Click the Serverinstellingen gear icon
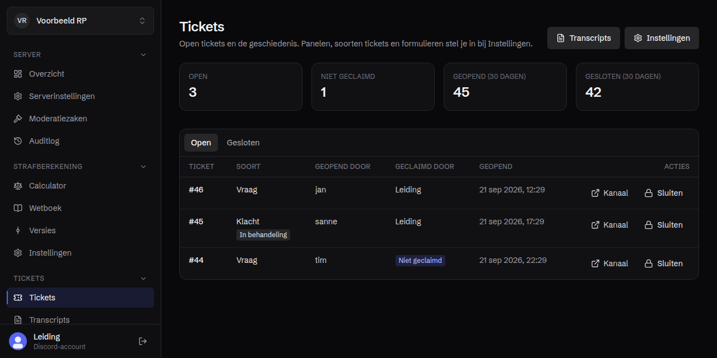 pyautogui.click(x=18, y=96)
